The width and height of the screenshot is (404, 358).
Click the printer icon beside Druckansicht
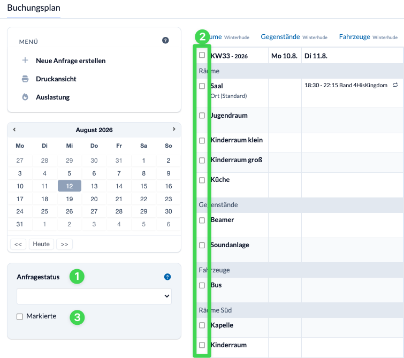[25, 79]
